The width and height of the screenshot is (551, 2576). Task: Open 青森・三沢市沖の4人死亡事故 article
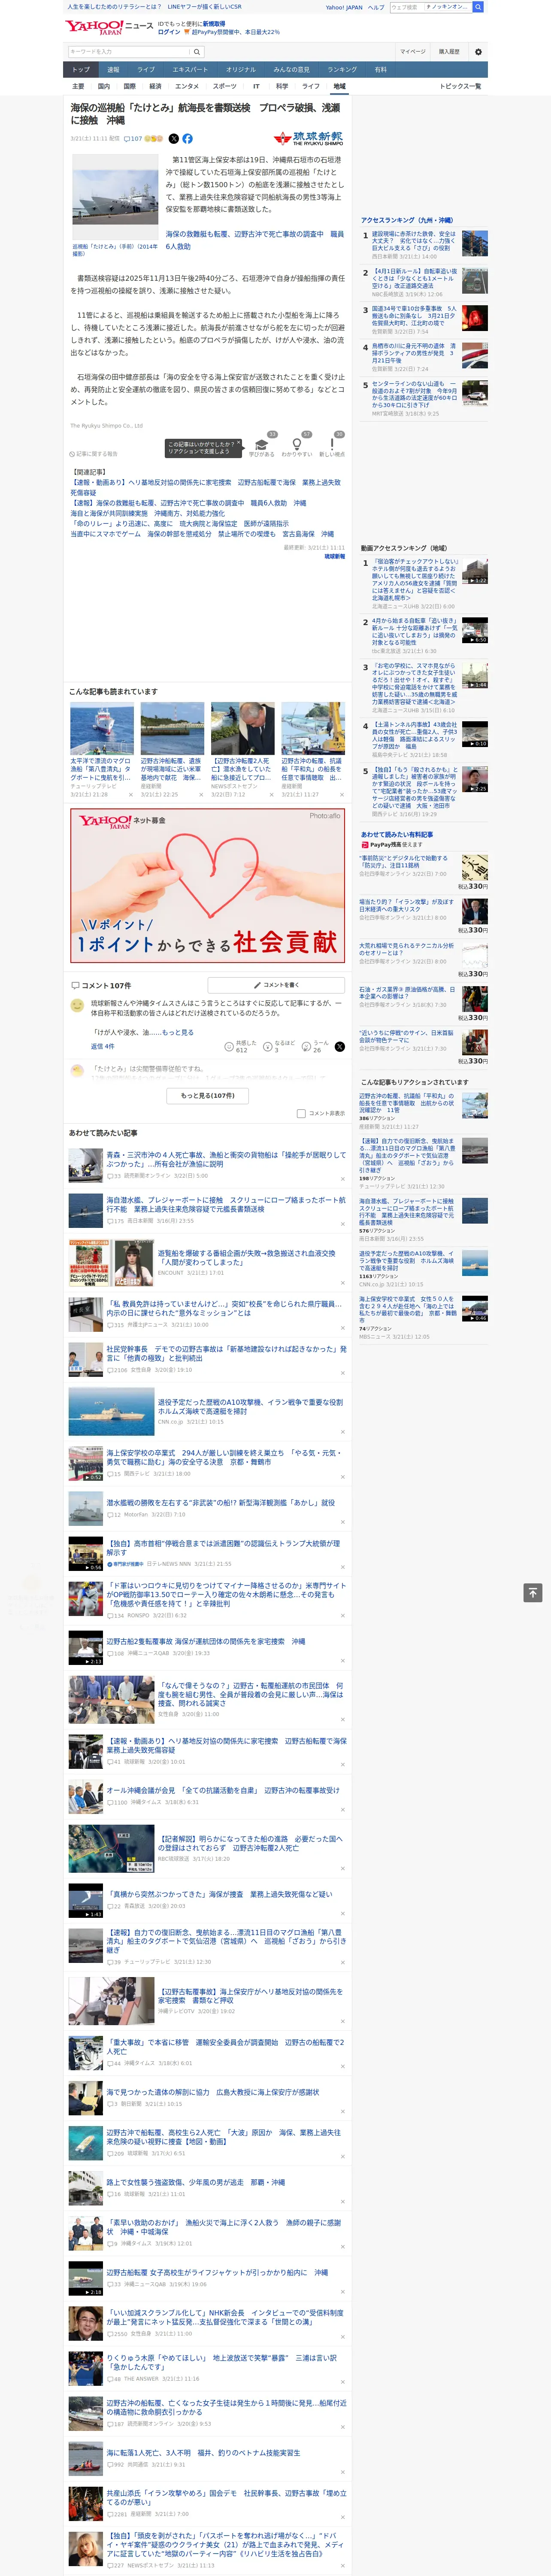pyautogui.click(x=226, y=1159)
